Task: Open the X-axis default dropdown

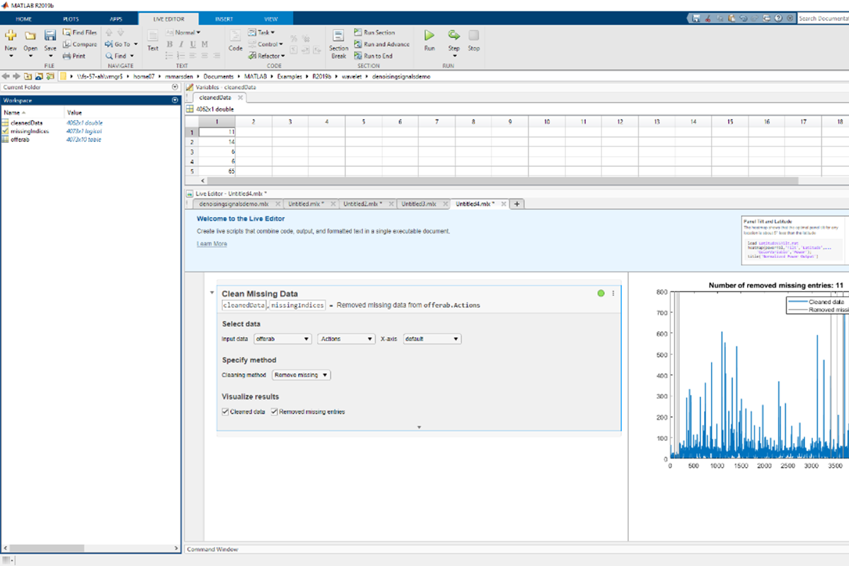Action: click(x=431, y=338)
